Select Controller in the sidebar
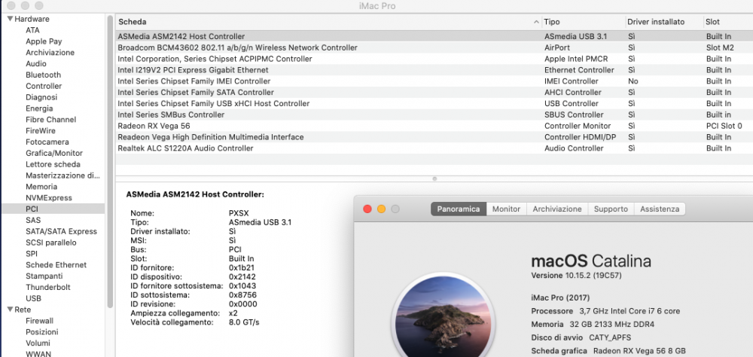The height and width of the screenshot is (357, 753). 44,86
